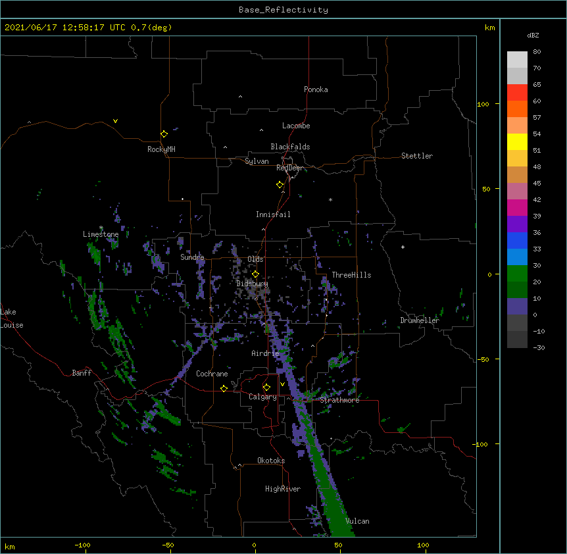
Task: Click the km unit label at top right
Action: click(x=490, y=28)
